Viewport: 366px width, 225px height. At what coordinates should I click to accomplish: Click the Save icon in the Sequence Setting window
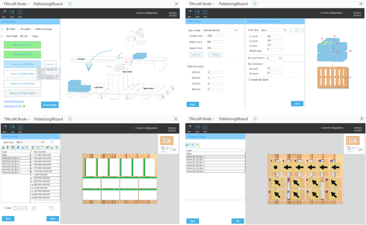pos(204,128)
